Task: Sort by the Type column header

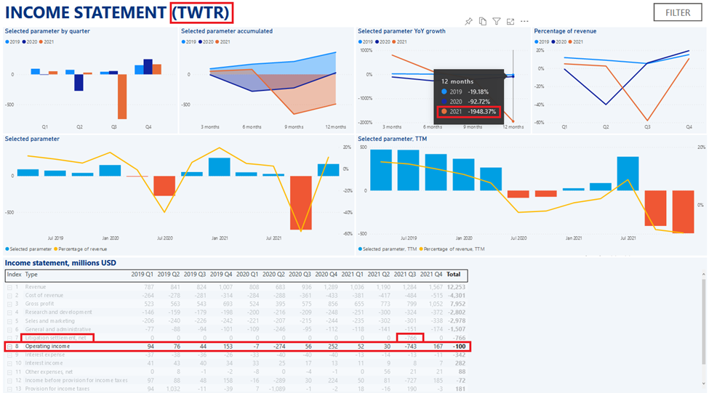Action: click(32, 275)
